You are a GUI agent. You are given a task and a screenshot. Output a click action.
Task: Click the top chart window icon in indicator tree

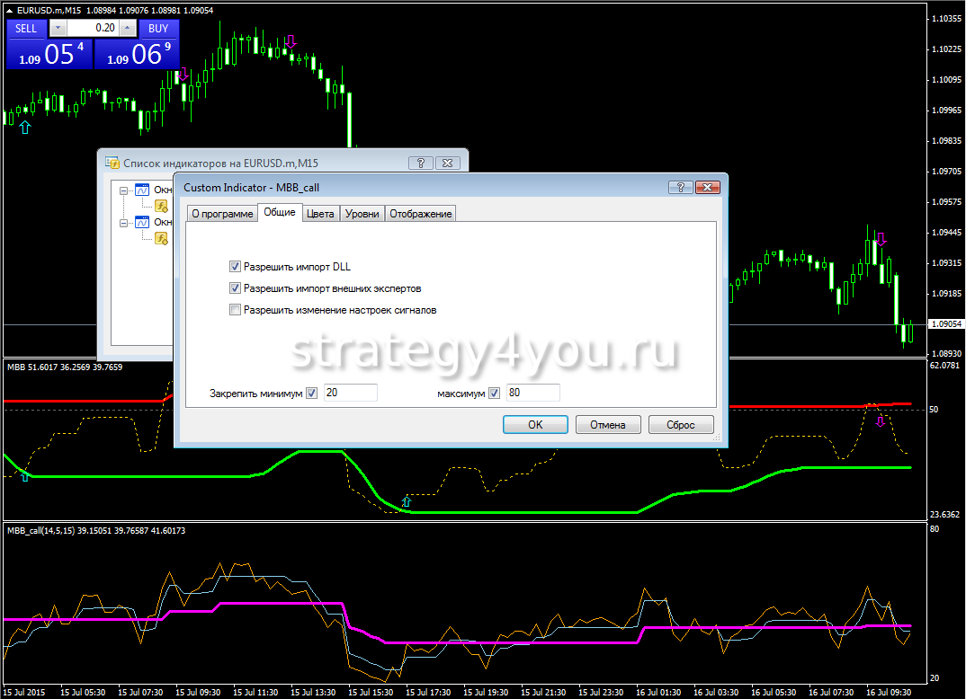143,190
